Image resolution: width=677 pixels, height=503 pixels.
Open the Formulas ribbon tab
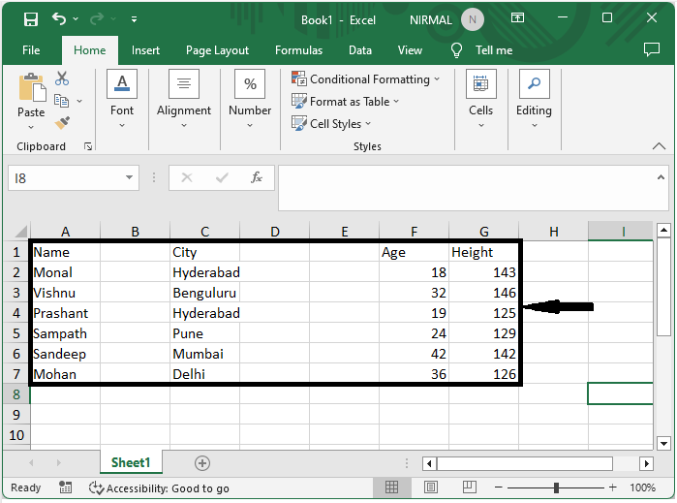pyautogui.click(x=298, y=50)
